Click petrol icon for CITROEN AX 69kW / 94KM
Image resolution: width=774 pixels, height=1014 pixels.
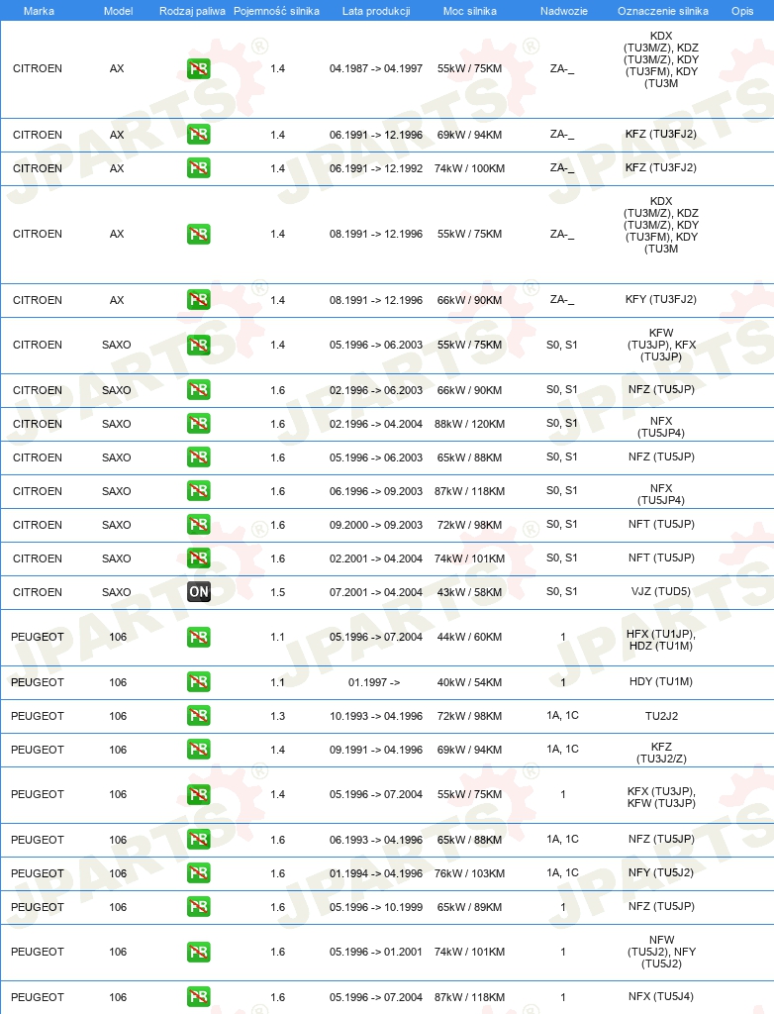point(199,135)
